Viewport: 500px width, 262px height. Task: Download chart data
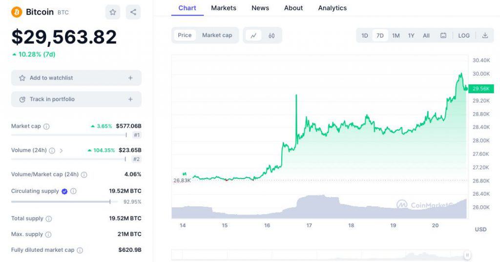(x=485, y=36)
